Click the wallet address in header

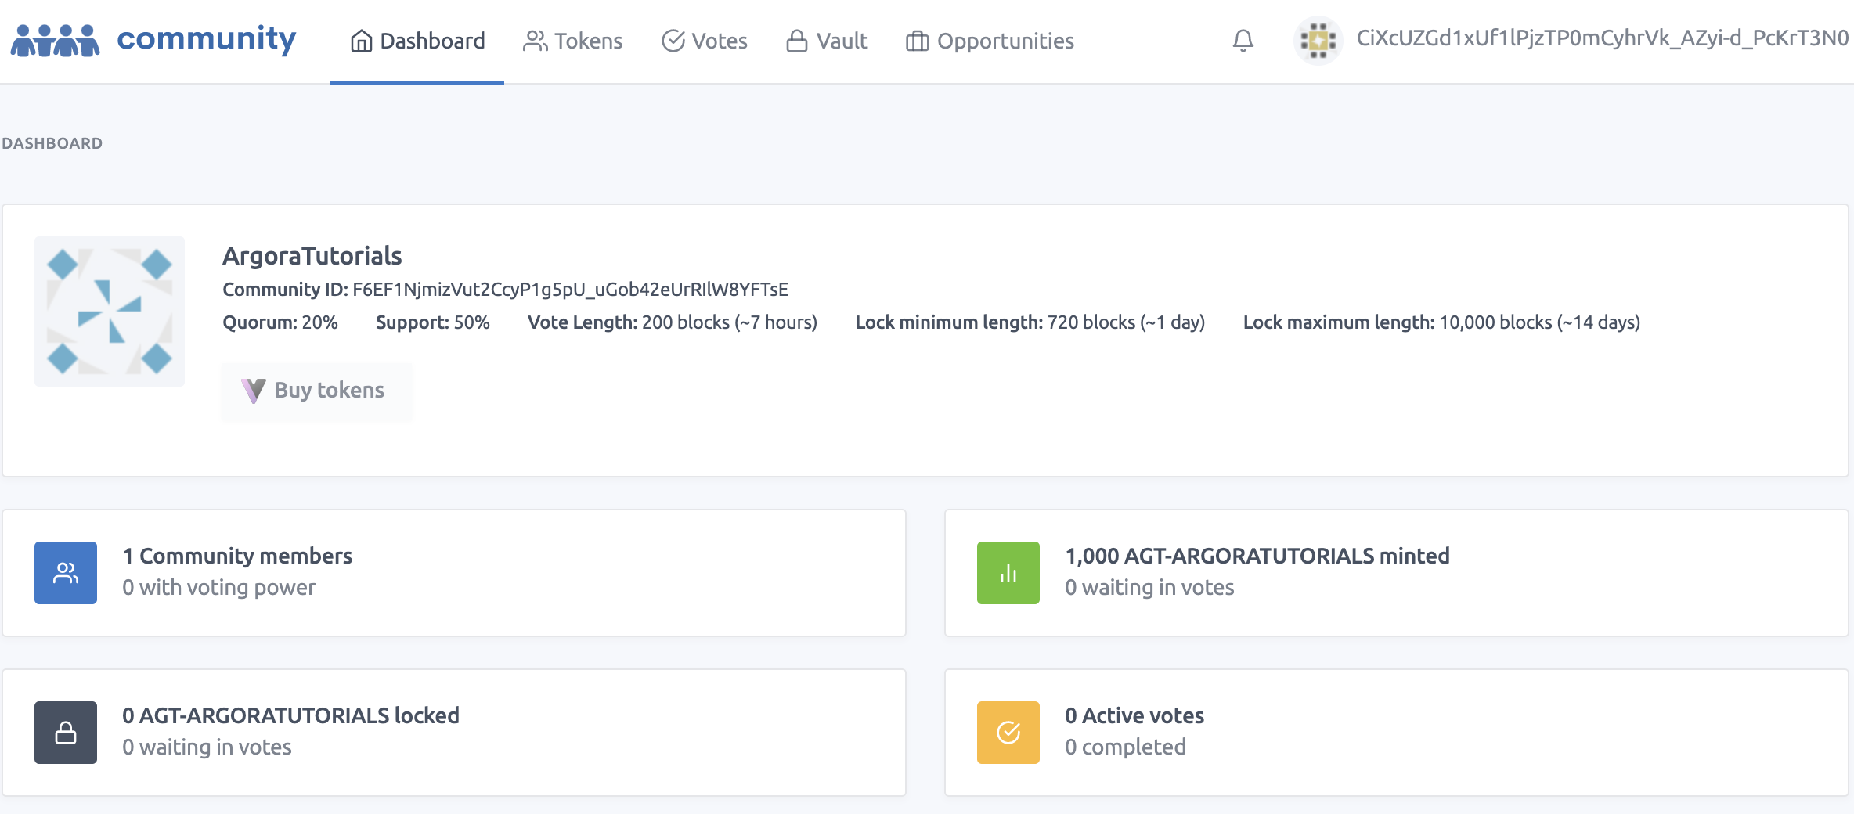click(x=1602, y=39)
